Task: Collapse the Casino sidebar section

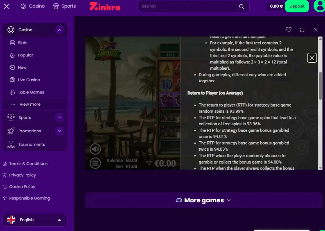Action: [60, 30]
